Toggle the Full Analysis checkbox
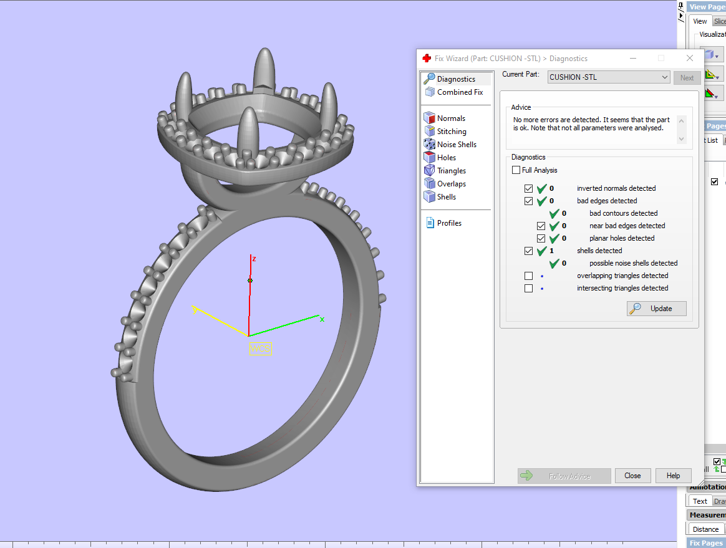 (x=516, y=170)
